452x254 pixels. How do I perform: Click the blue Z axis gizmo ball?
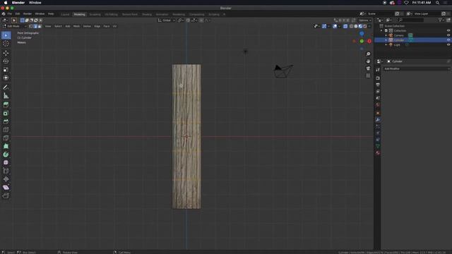click(x=362, y=34)
